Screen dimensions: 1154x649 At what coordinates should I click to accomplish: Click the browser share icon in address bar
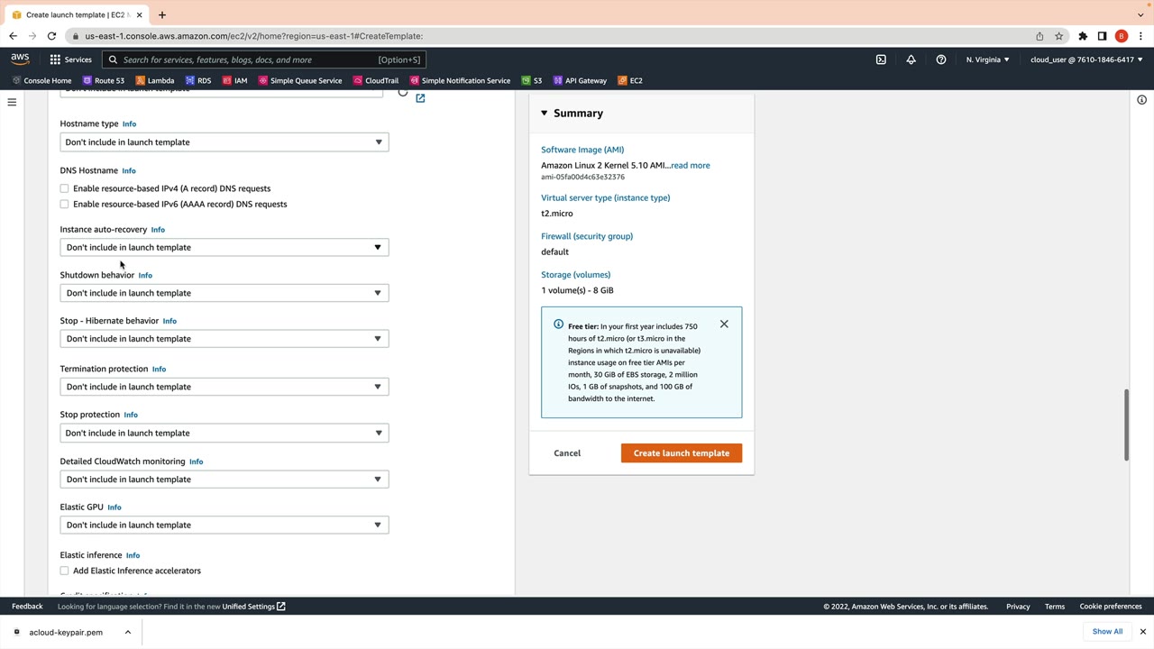[x=1040, y=36]
